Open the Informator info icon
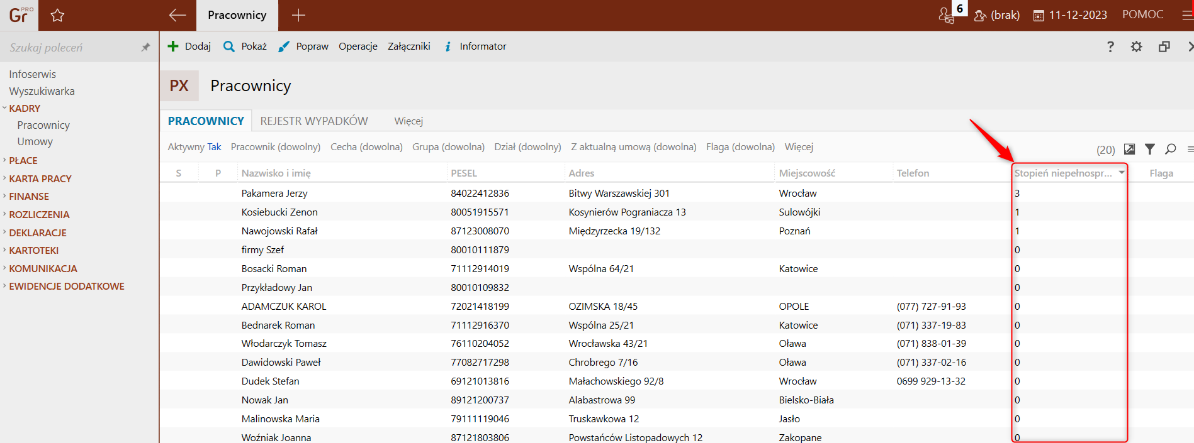Image resolution: width=1194 pixels, height=443 pixels. point(448,46)
